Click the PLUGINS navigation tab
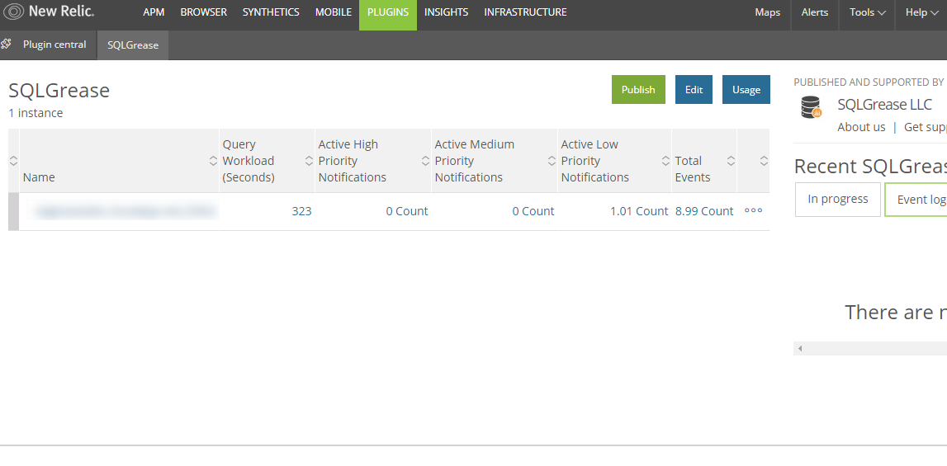947x466 pixels. pos(388,15)
